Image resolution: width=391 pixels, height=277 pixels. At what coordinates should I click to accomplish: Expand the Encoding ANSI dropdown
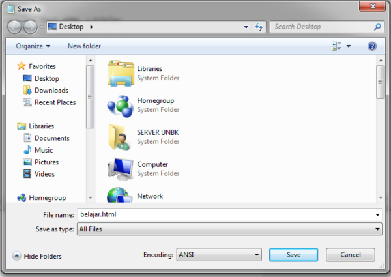click(219, 255)
